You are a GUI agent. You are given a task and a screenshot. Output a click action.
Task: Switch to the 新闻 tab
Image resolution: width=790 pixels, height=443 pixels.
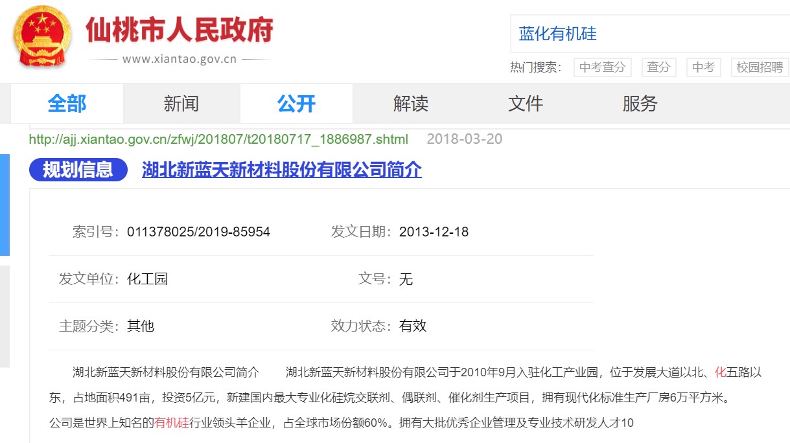(181, 104)
